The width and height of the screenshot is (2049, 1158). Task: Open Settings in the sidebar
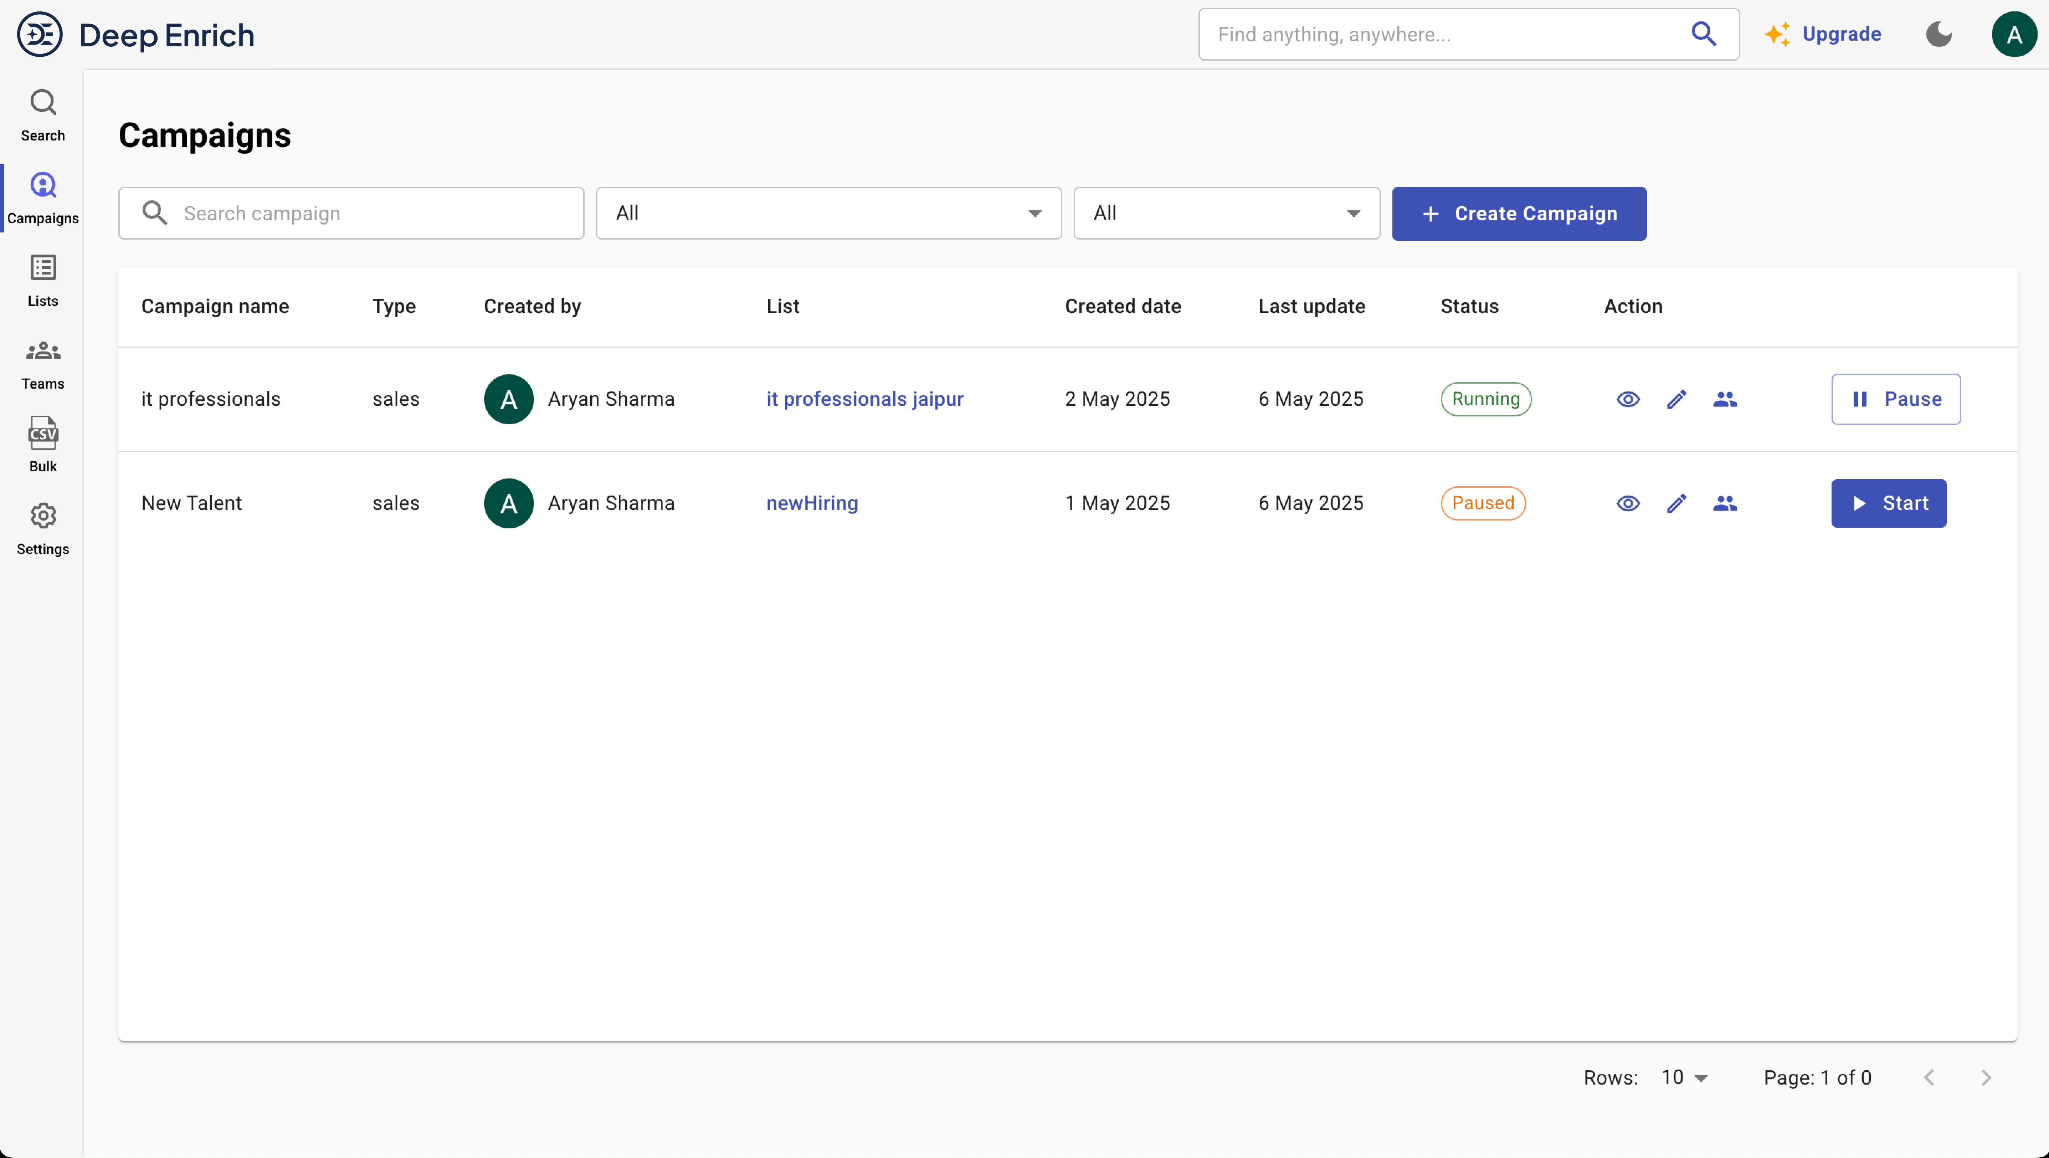pyautogui.click(x=43, y=529)
